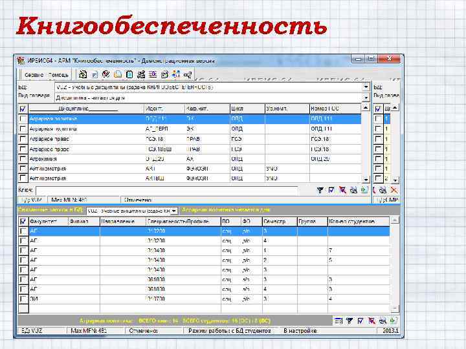Click the table view icon in bottom toolbar
Screen dimensions: 466x349
click(x=338, y=321)
